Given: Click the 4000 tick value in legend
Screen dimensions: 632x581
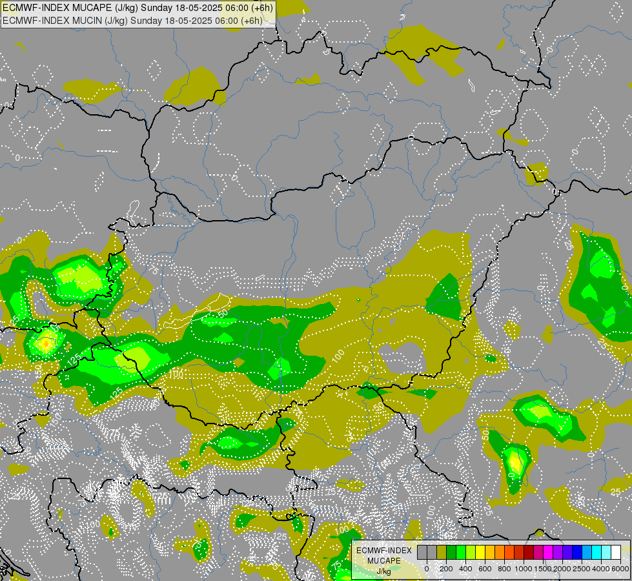Looking at the screenshot, I should coord(601,569).
